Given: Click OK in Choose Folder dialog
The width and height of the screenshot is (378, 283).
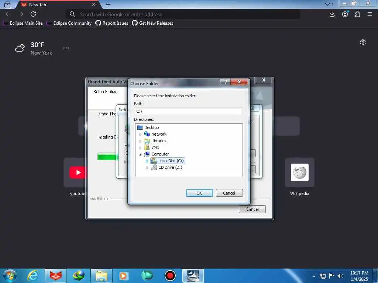Looking at the screenshot, I should coord(199,193).
